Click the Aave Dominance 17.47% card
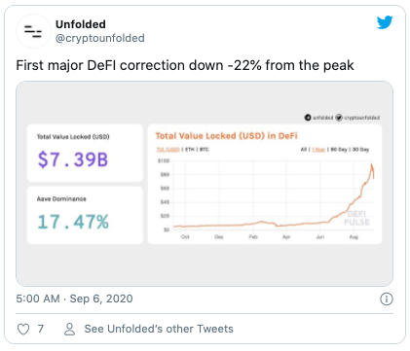 85,215
